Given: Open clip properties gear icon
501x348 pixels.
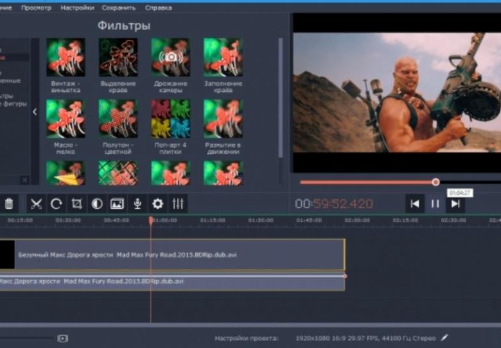Looking at the screenshot, I should coord(157,204).
